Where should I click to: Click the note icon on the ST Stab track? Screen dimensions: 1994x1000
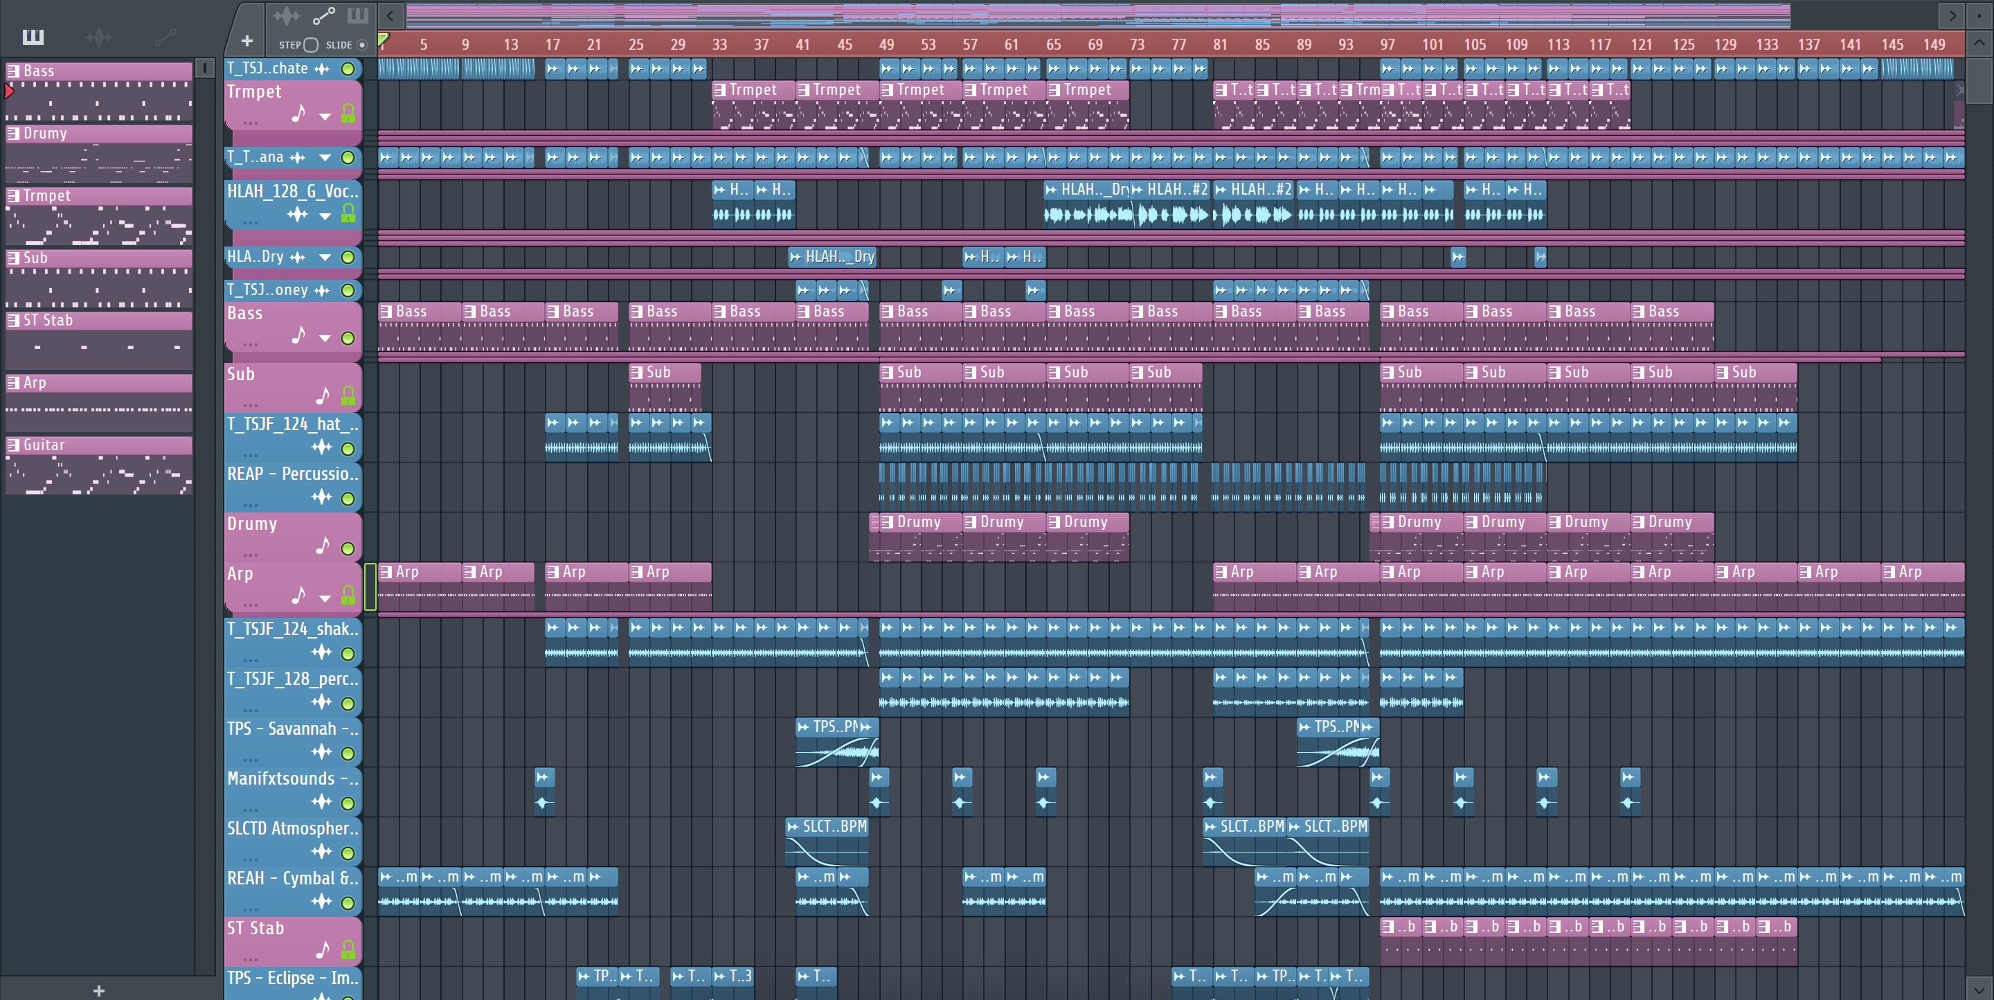(323, 949)
